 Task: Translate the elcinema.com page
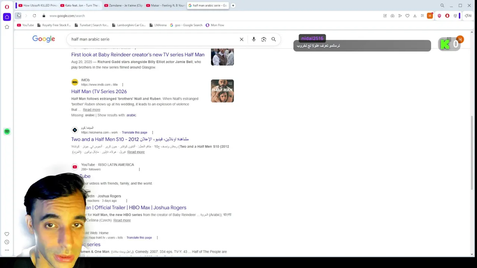(x=135, y=133)
